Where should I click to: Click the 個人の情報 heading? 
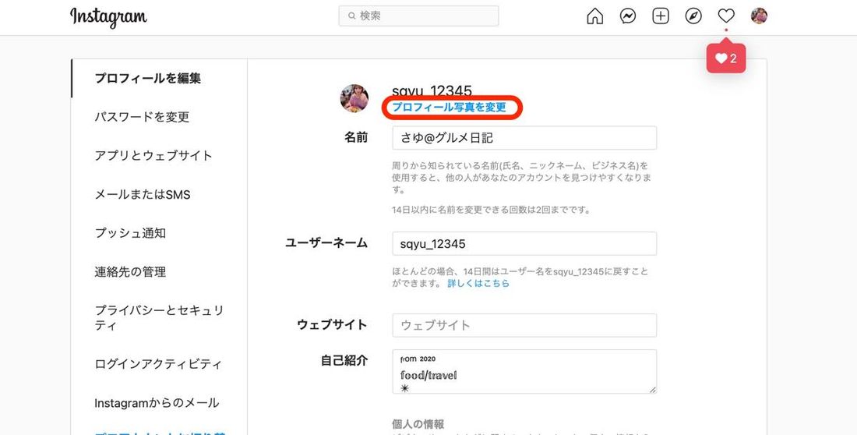(x=418, y=424)
